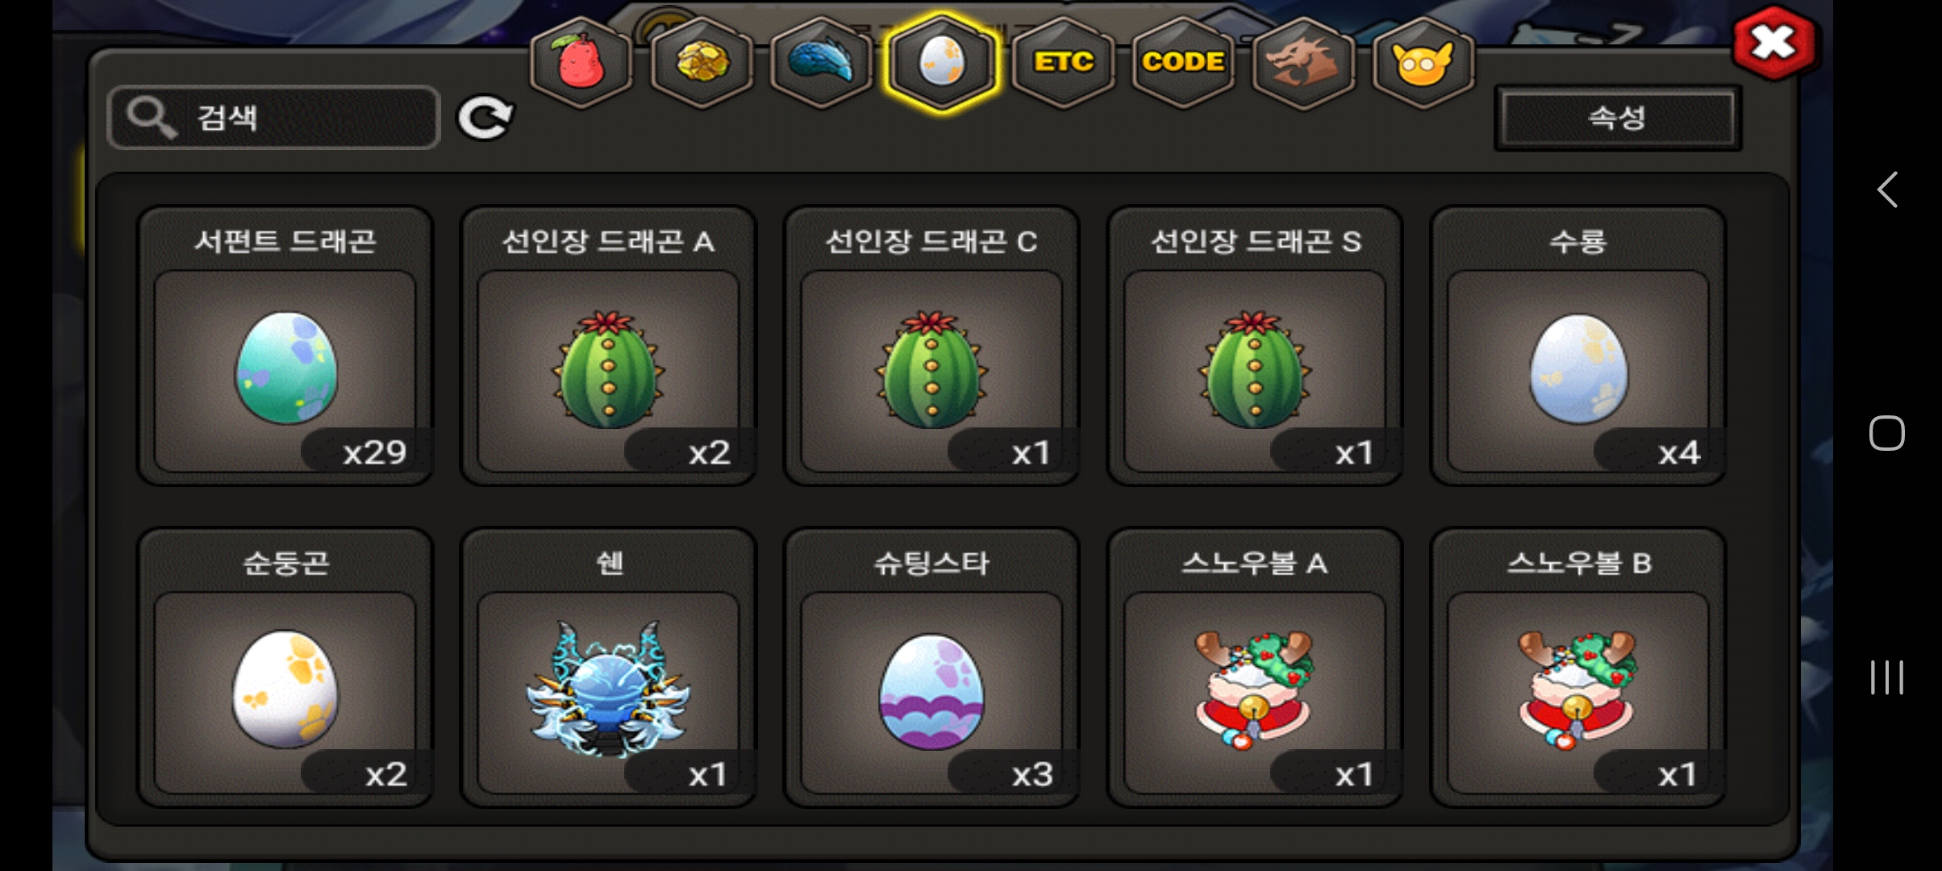The width and height of the screenshot is (1942, 871).
Task: Select the 선인장 드래곤 A egg
Action: pos(608,347)
